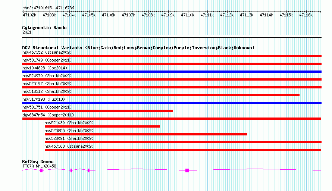Image resolution: width=332 pixels, height=191 pixels.
Task: Click the nsv1004828 (Coe2014) variant label
Action: tap(45, 68)
